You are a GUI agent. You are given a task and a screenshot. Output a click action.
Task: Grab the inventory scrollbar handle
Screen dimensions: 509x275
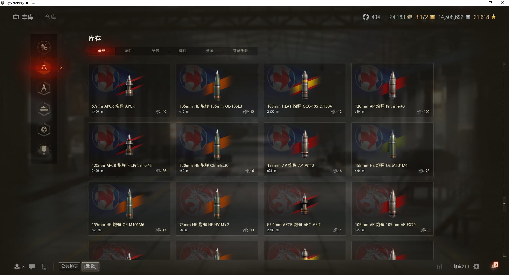[x=504, y=204]
